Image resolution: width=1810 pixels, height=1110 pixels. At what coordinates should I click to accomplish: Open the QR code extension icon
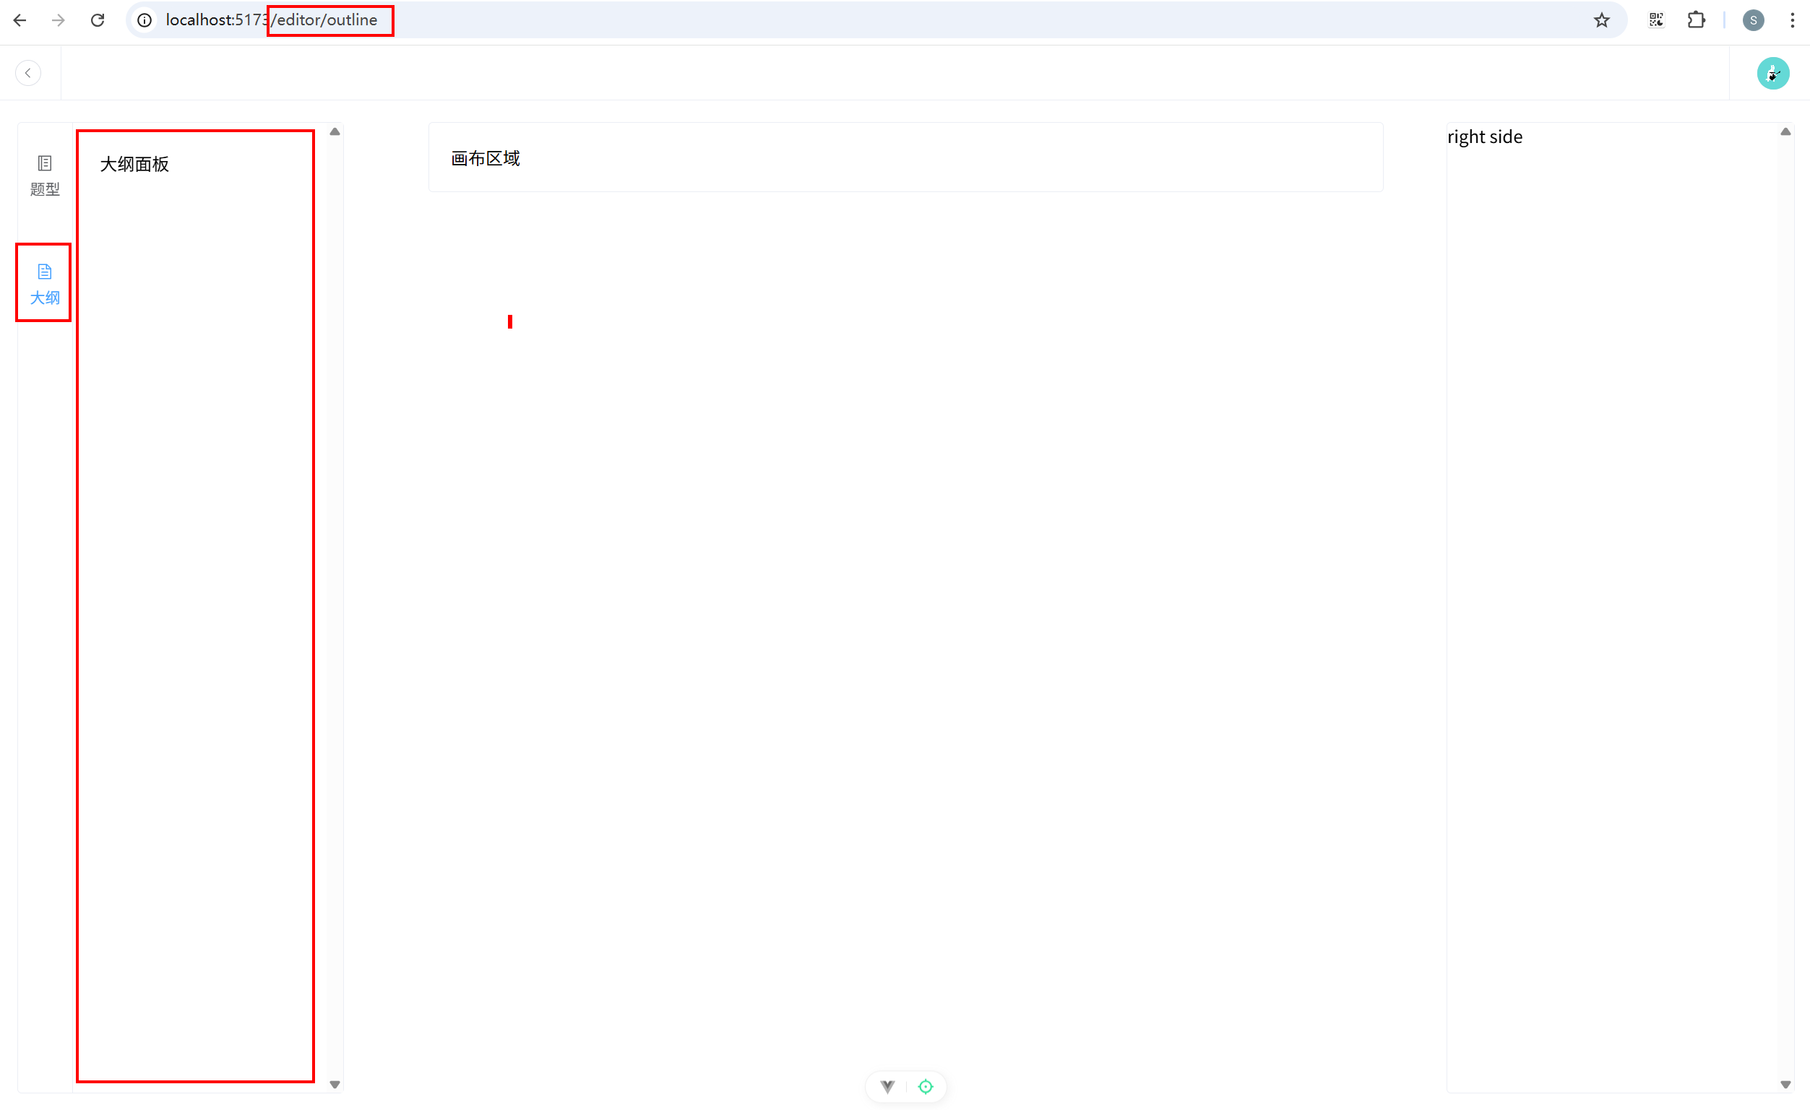pyautogui.click(x=1656, y=19)
